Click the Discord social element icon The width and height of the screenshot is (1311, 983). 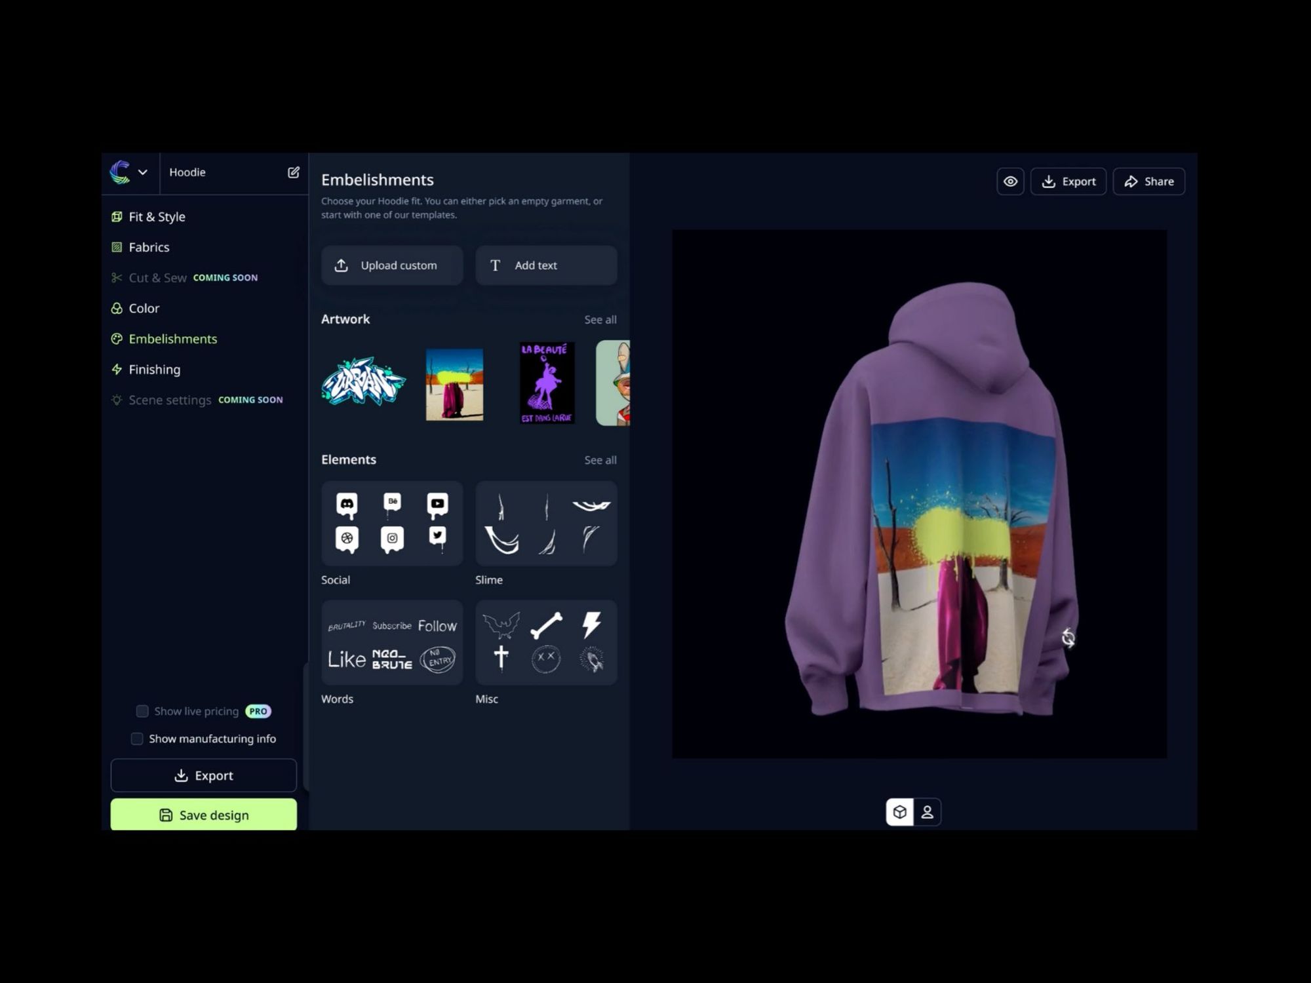pyautogui.click(x=347, y=504)
